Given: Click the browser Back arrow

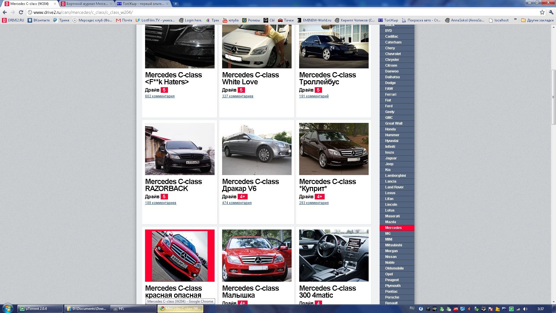Looking at the screenshot, I should (5, 12).
